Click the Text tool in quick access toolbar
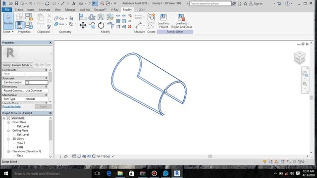 (x=74, y=3)
